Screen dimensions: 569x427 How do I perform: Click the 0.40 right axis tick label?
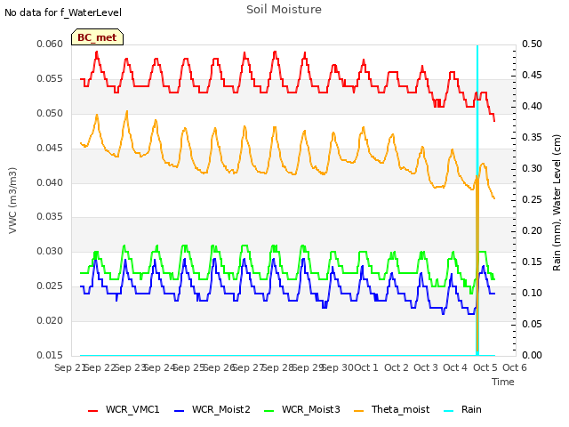(532, 107)
